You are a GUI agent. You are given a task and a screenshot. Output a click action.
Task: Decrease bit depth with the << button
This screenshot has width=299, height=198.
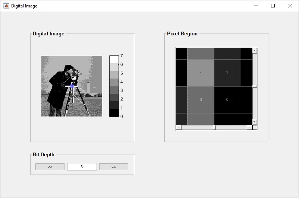pos(50,167)
